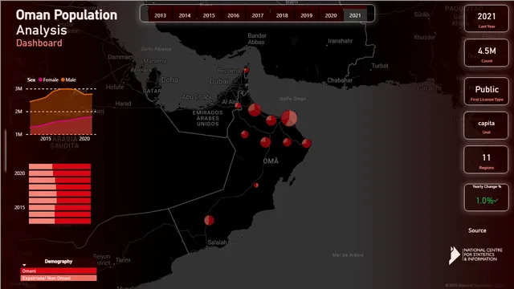Click the Public First License Type card
Screen dimensions: 514x289
coord(487,92)
